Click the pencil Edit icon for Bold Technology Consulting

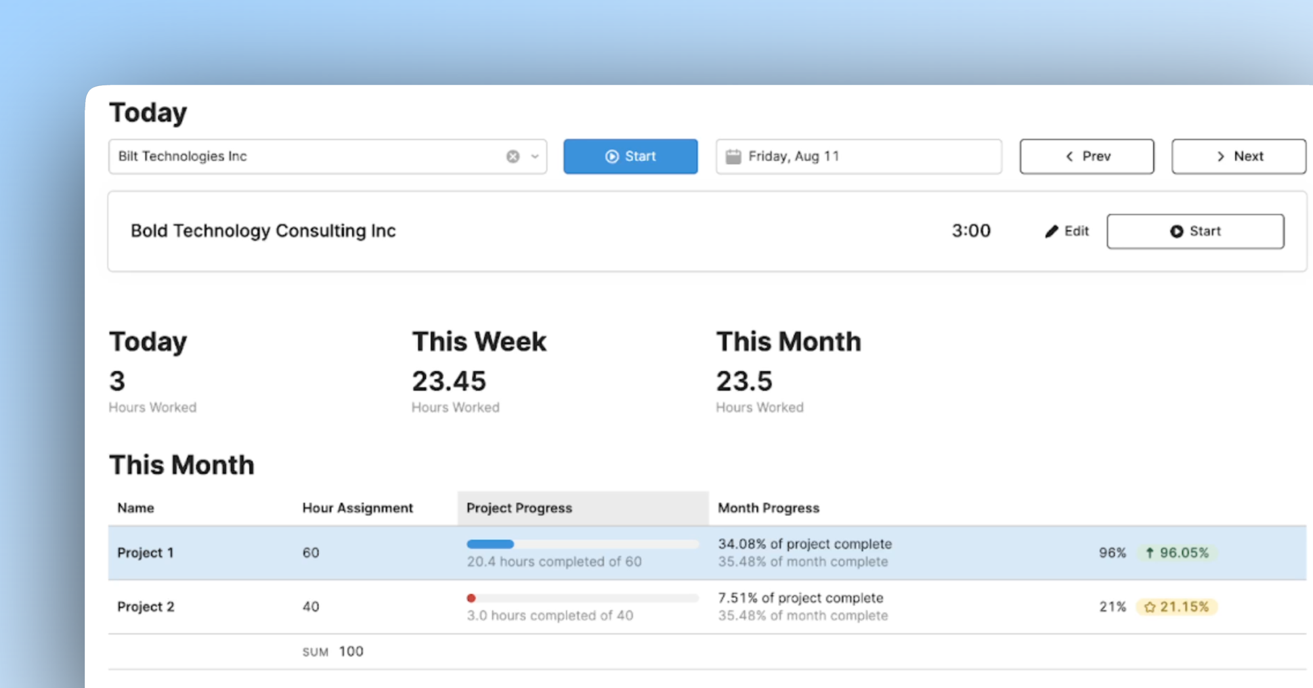[1053, 231]
